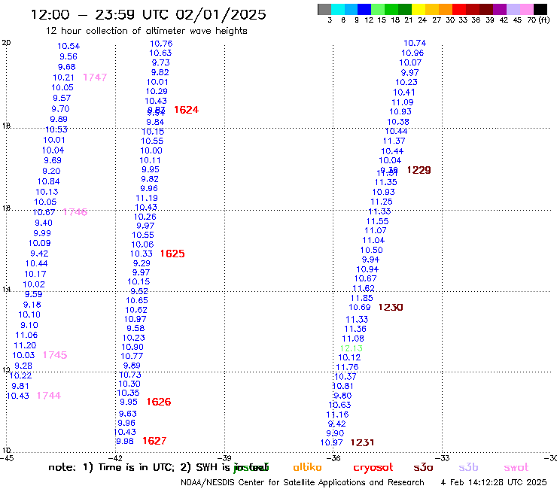Click the black 70 ft legend swatch

point(540,9)
